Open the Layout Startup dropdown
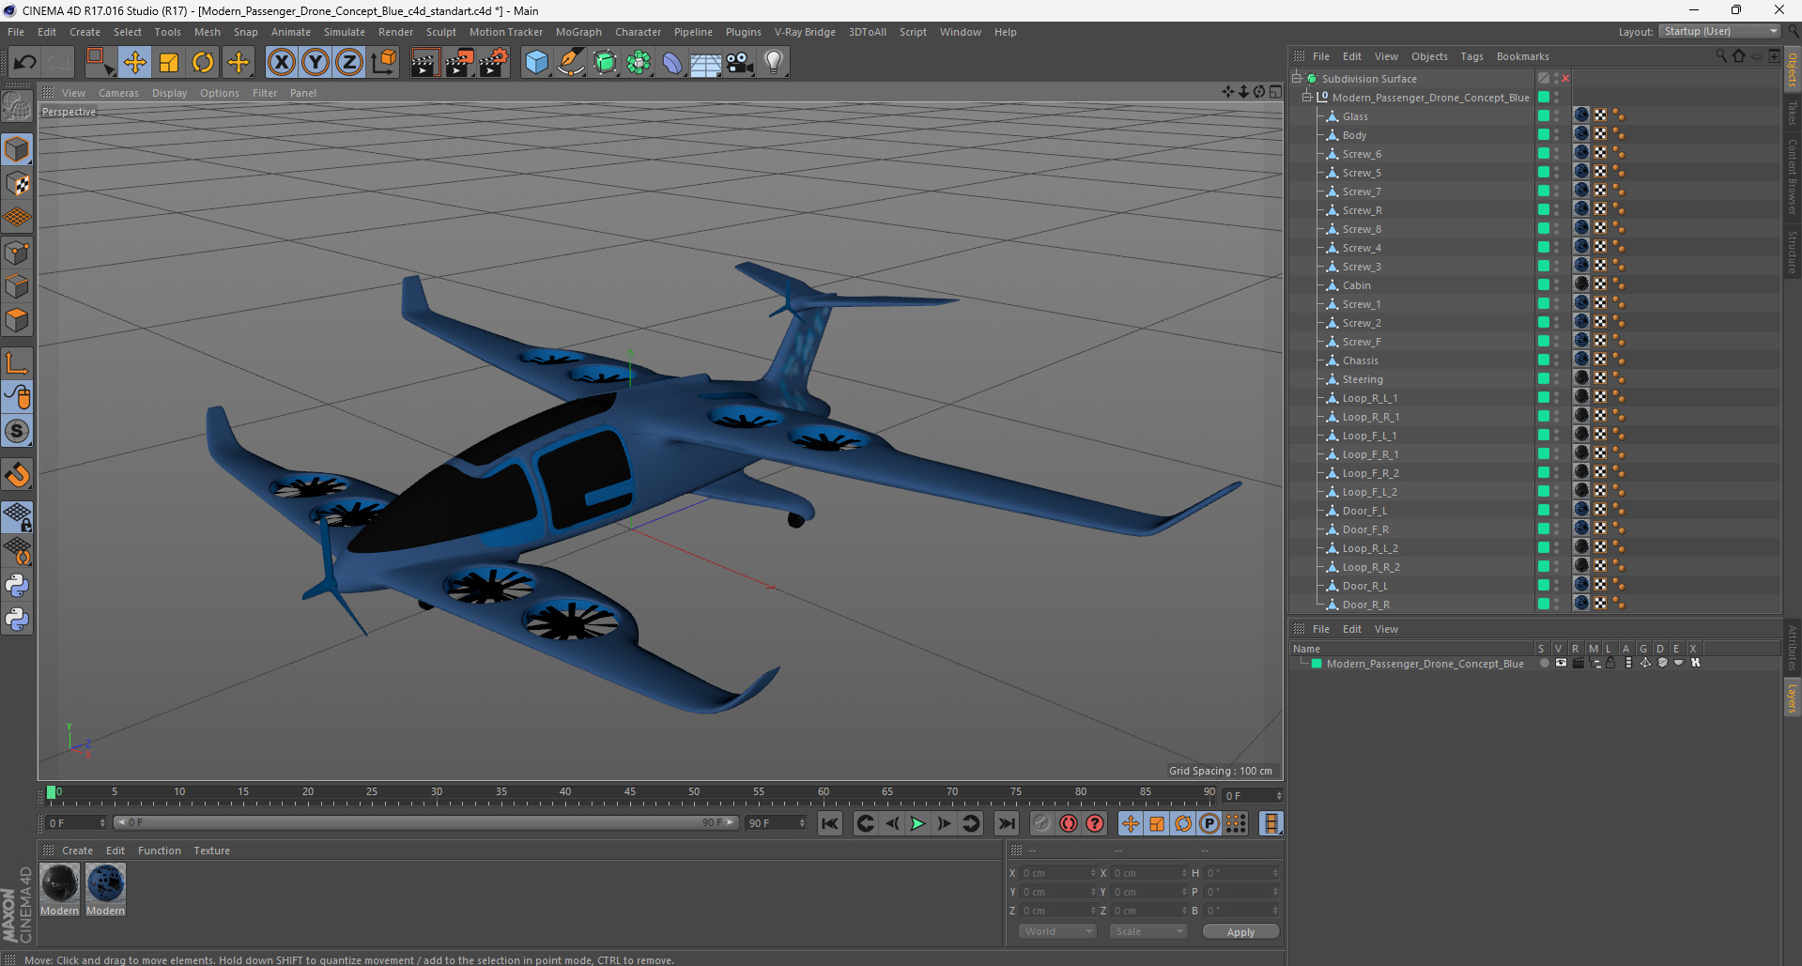This screenshot has height=966, width=1802. click(x=1719, y=31)
